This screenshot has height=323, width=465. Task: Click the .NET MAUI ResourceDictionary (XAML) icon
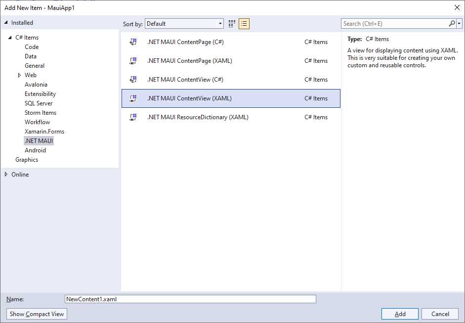(x=132, y=117)
